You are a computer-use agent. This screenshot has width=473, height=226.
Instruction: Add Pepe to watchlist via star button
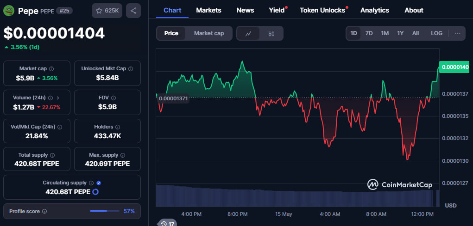coord(107,11)
